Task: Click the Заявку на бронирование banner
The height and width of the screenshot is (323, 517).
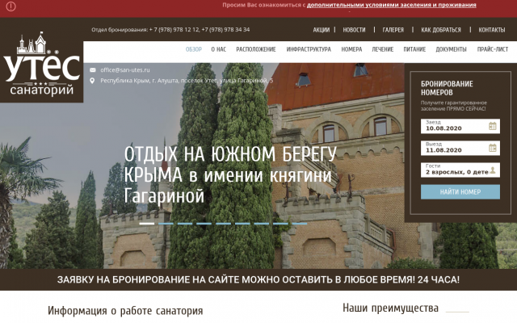Action: 258,279
